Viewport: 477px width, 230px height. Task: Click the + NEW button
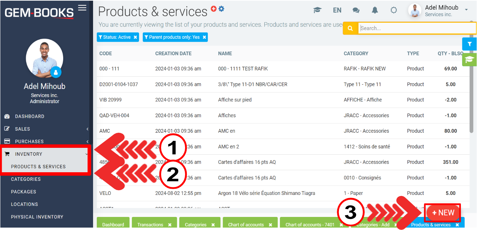(443, 213)
